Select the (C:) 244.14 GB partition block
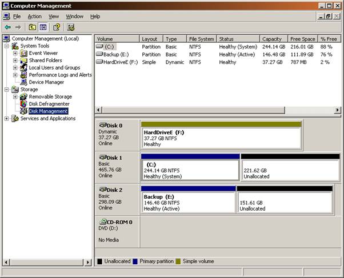The image size is (344, 278). click(x=190, y=167)
